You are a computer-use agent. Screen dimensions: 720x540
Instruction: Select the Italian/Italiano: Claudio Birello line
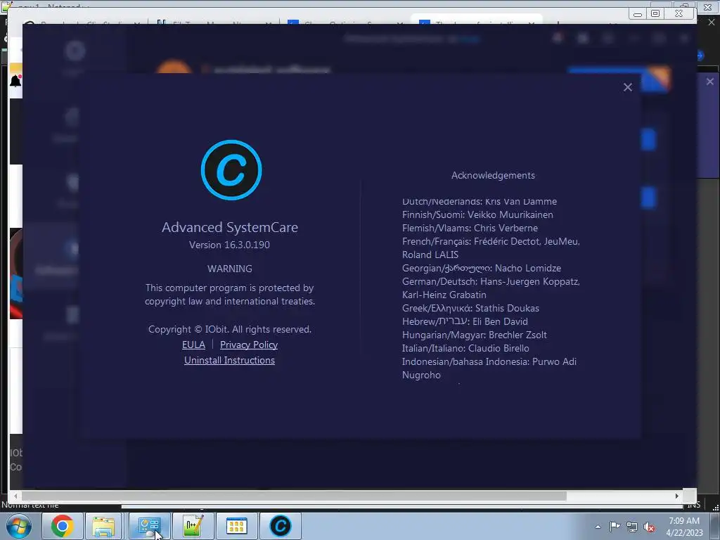(x=465, y=348)
